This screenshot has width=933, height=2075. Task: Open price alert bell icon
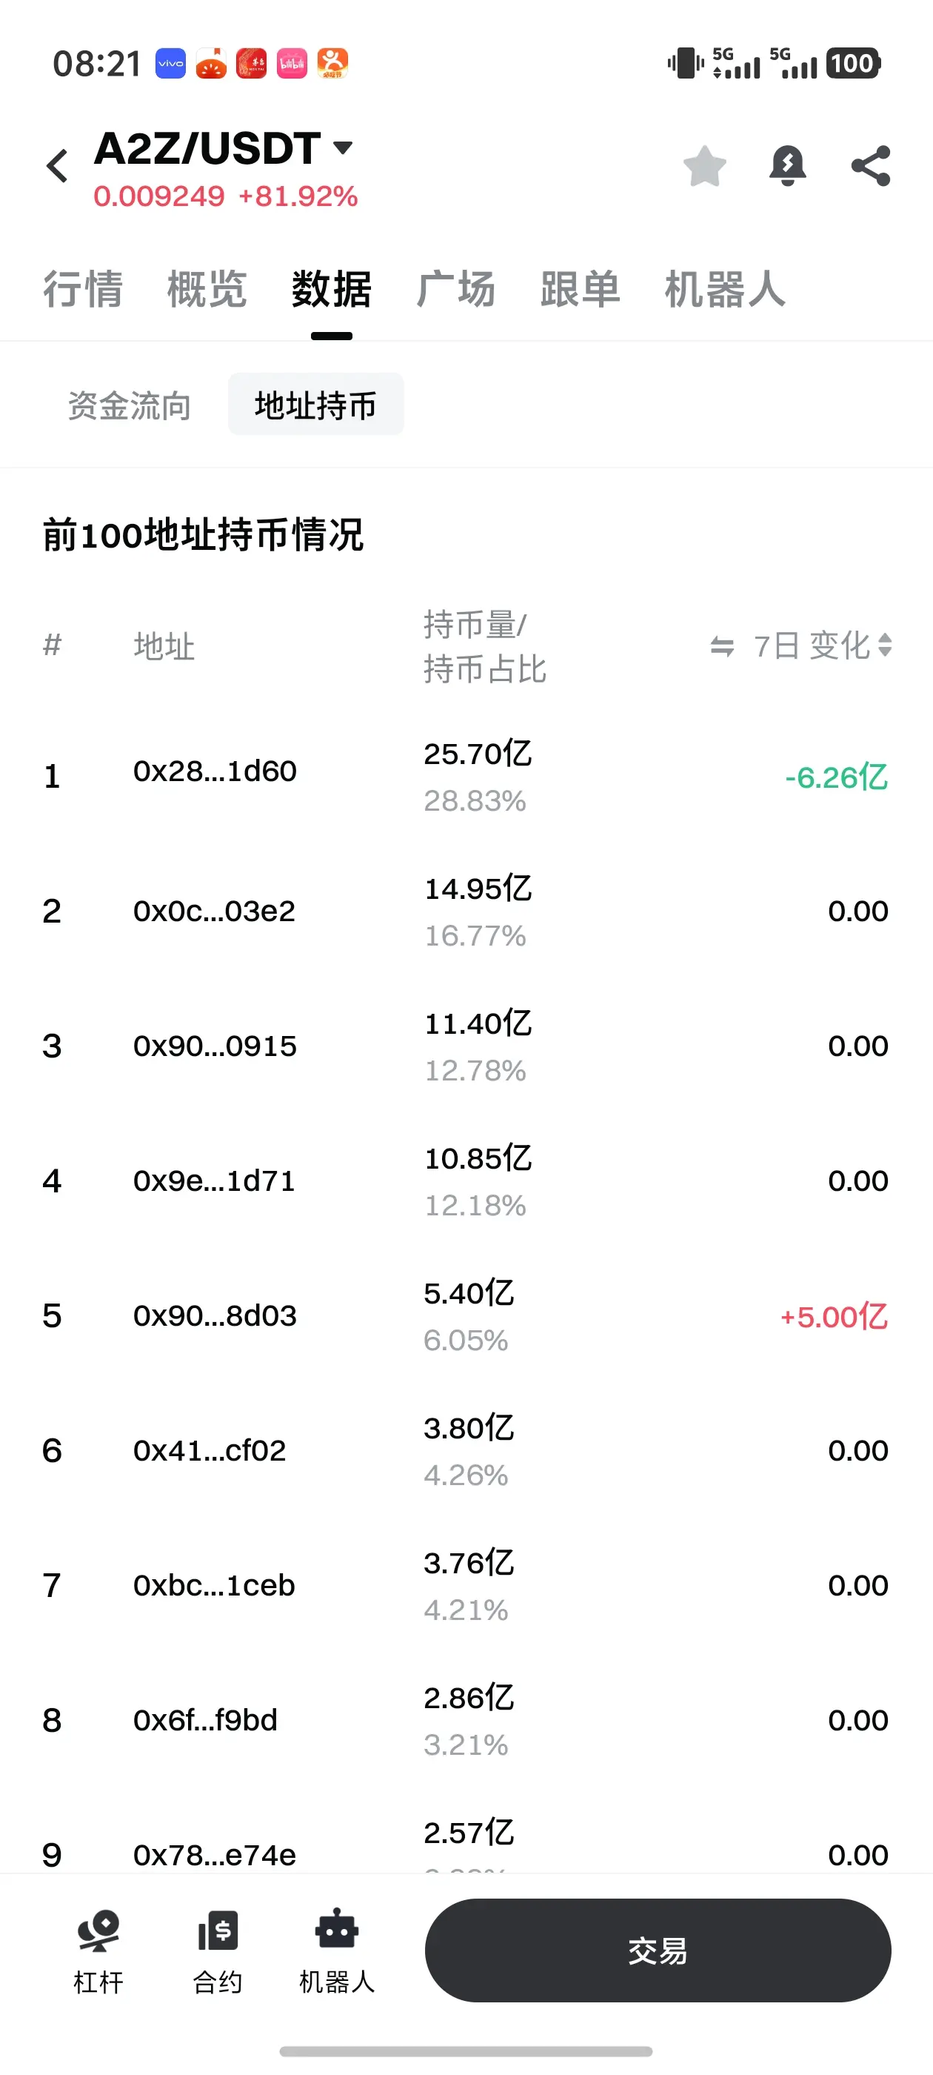pyautogui.click(x=787, y=167)
